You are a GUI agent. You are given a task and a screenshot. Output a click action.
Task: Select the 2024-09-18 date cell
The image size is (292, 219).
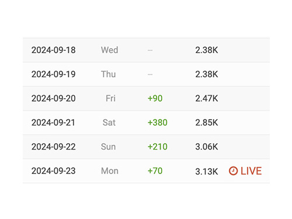[x=54, y=50]
